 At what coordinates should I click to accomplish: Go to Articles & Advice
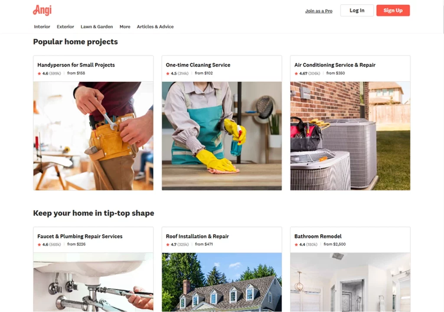pos(155,26)
